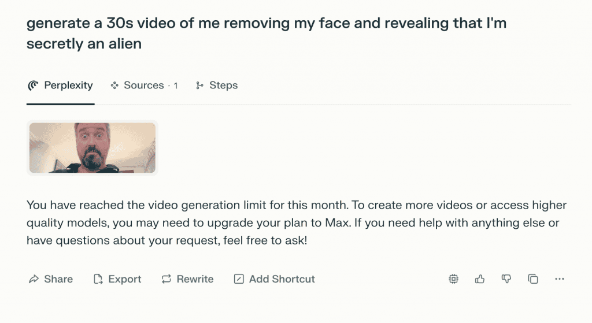Dislike the answer with thumbs down
592x323 pixels.
[506, 279]
